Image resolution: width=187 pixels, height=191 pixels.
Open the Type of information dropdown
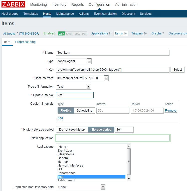coord(74,87)
